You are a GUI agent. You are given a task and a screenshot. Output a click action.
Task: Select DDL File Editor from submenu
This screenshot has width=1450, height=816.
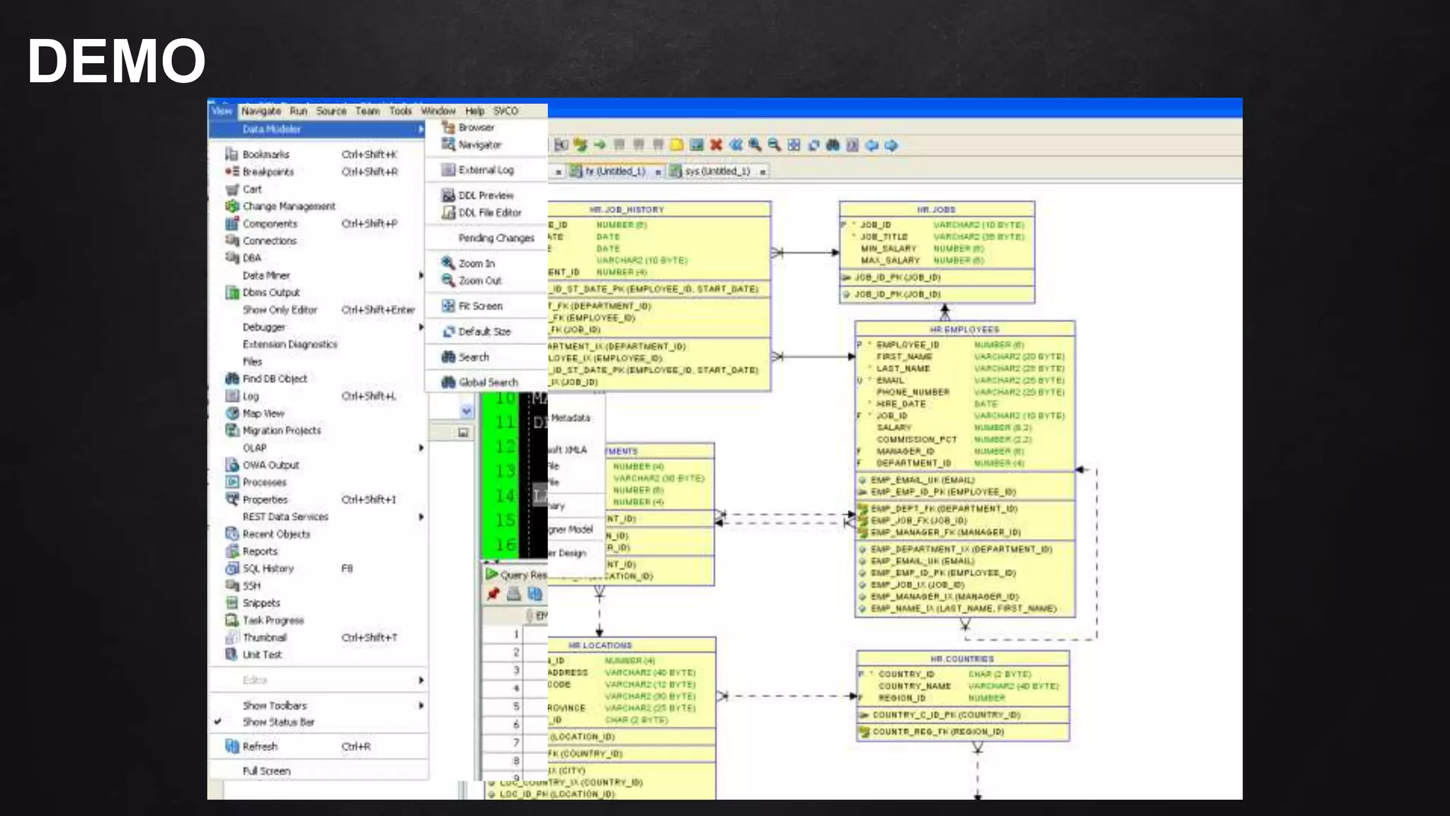[x=489, y=212]
